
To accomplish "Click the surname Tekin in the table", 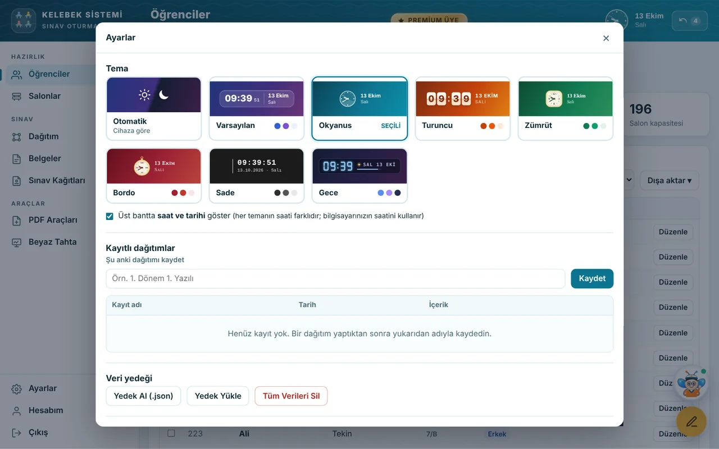I will pyautogui.click(x=342, y=433).
